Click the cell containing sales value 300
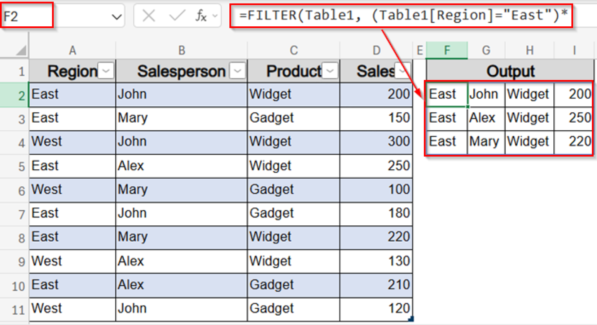 375,142
